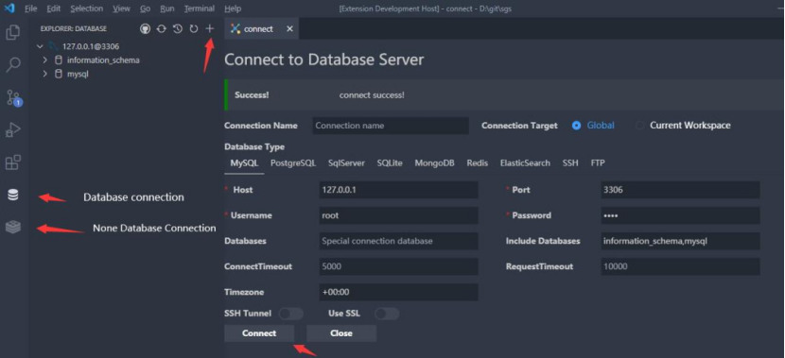
Task: Collapse the 127.0.0.1@3306 connection node
Action: pos(41,46)
